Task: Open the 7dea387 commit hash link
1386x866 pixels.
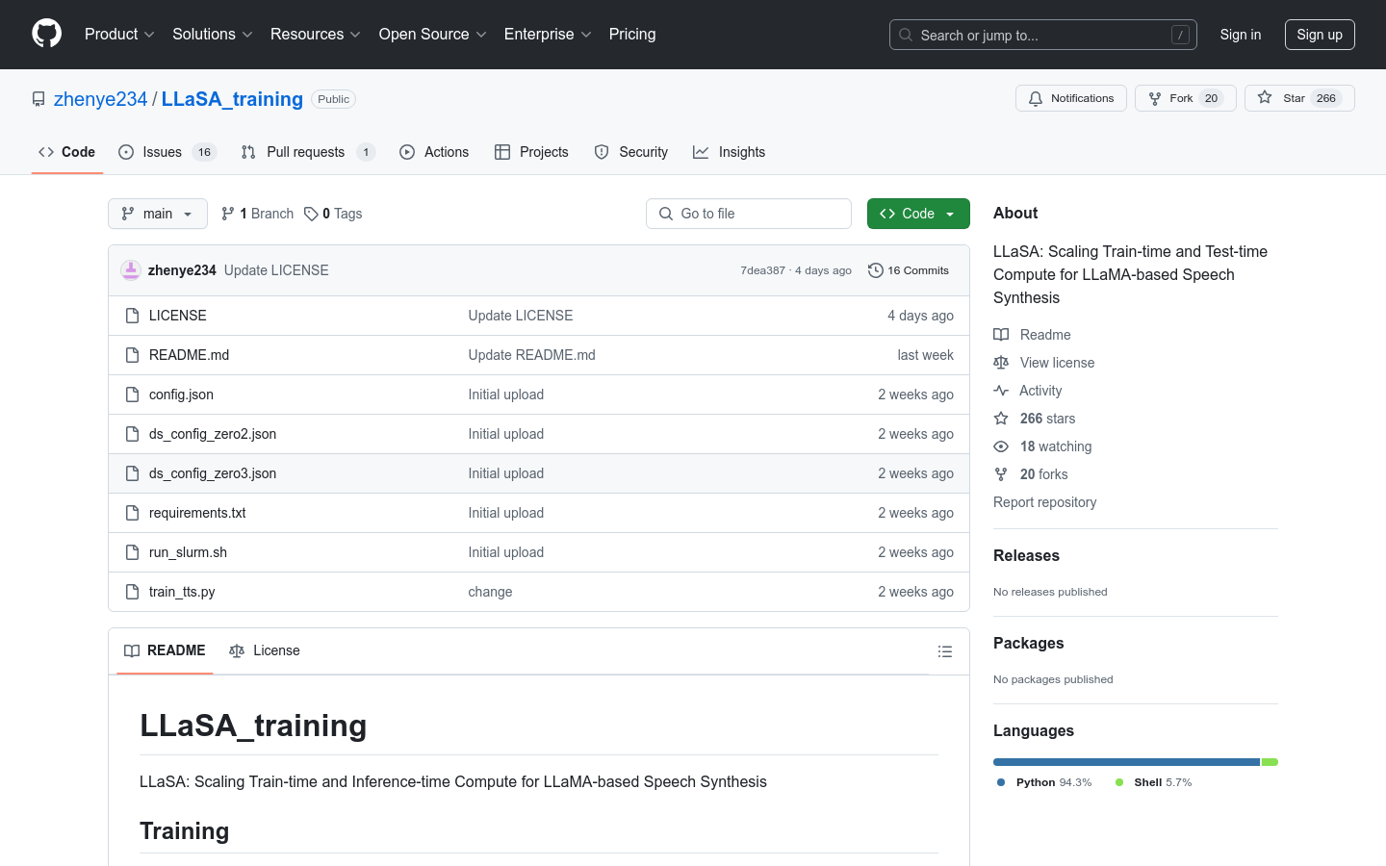Action: pyautogui.click(x=762, y=270)
